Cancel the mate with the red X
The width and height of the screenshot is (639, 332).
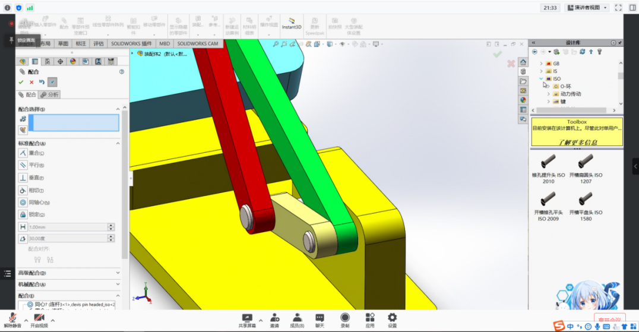tap(31, 83)
